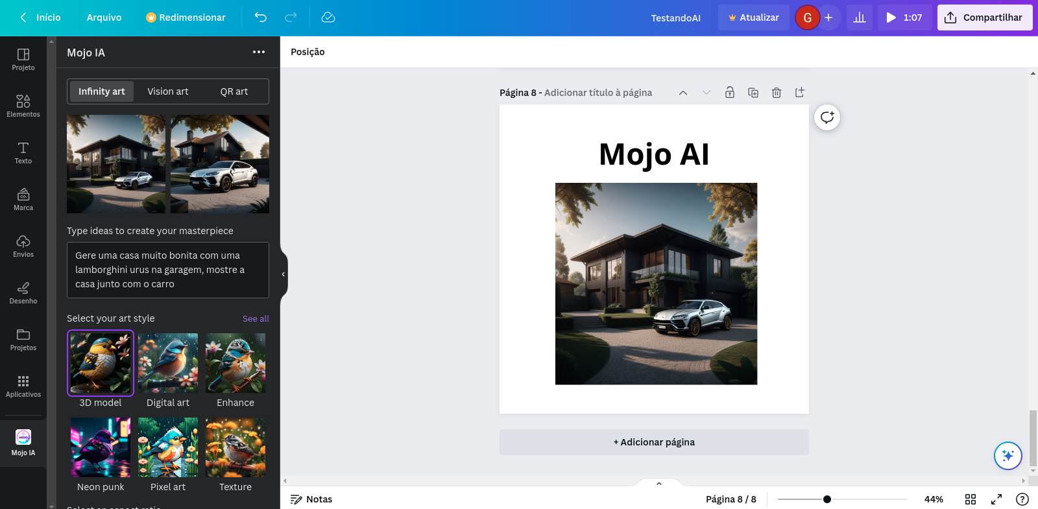Select the Mojo IA app icon

pos(23,444)
